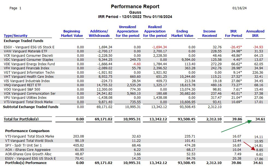268x167 pixels.
Task: Click ESGV comparison annualized IRR 17.86
Action: [259, 159]
